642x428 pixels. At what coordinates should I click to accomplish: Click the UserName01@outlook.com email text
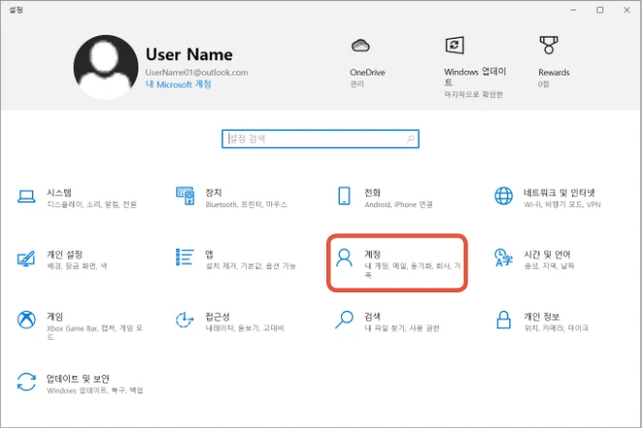click(x=197, y=73)
